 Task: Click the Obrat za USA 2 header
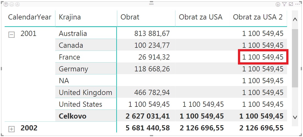[x=258, y=17]
